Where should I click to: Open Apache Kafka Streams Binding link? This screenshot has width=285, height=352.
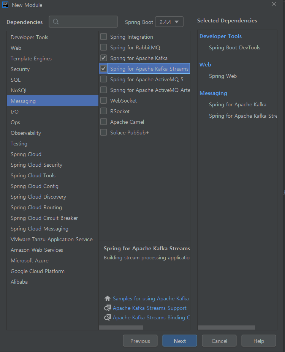[151, 317]
